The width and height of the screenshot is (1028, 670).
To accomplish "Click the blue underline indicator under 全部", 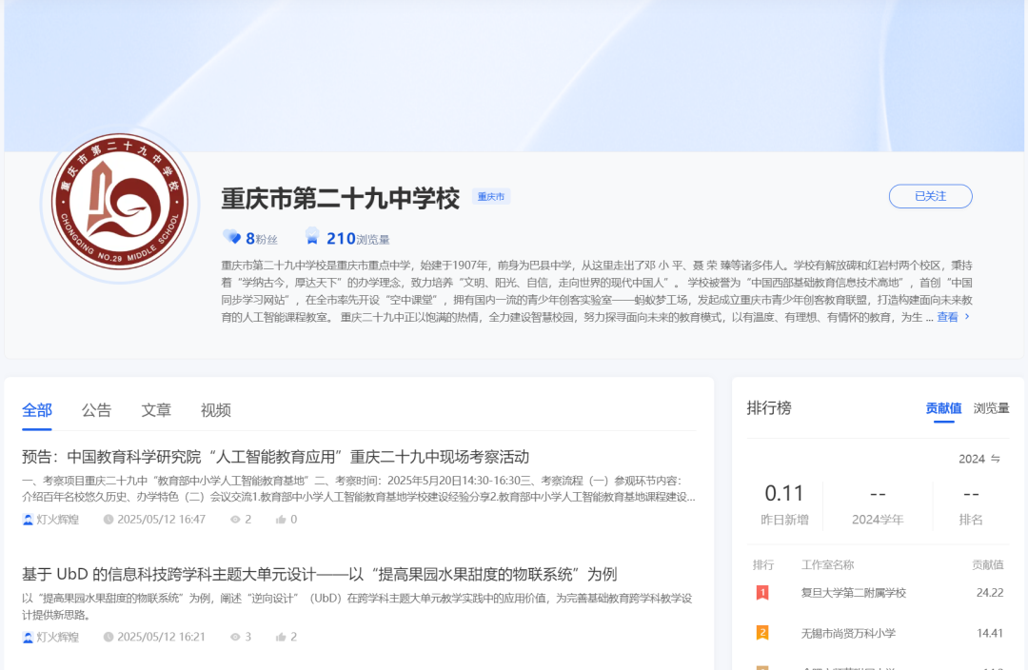I will (37, 428).
